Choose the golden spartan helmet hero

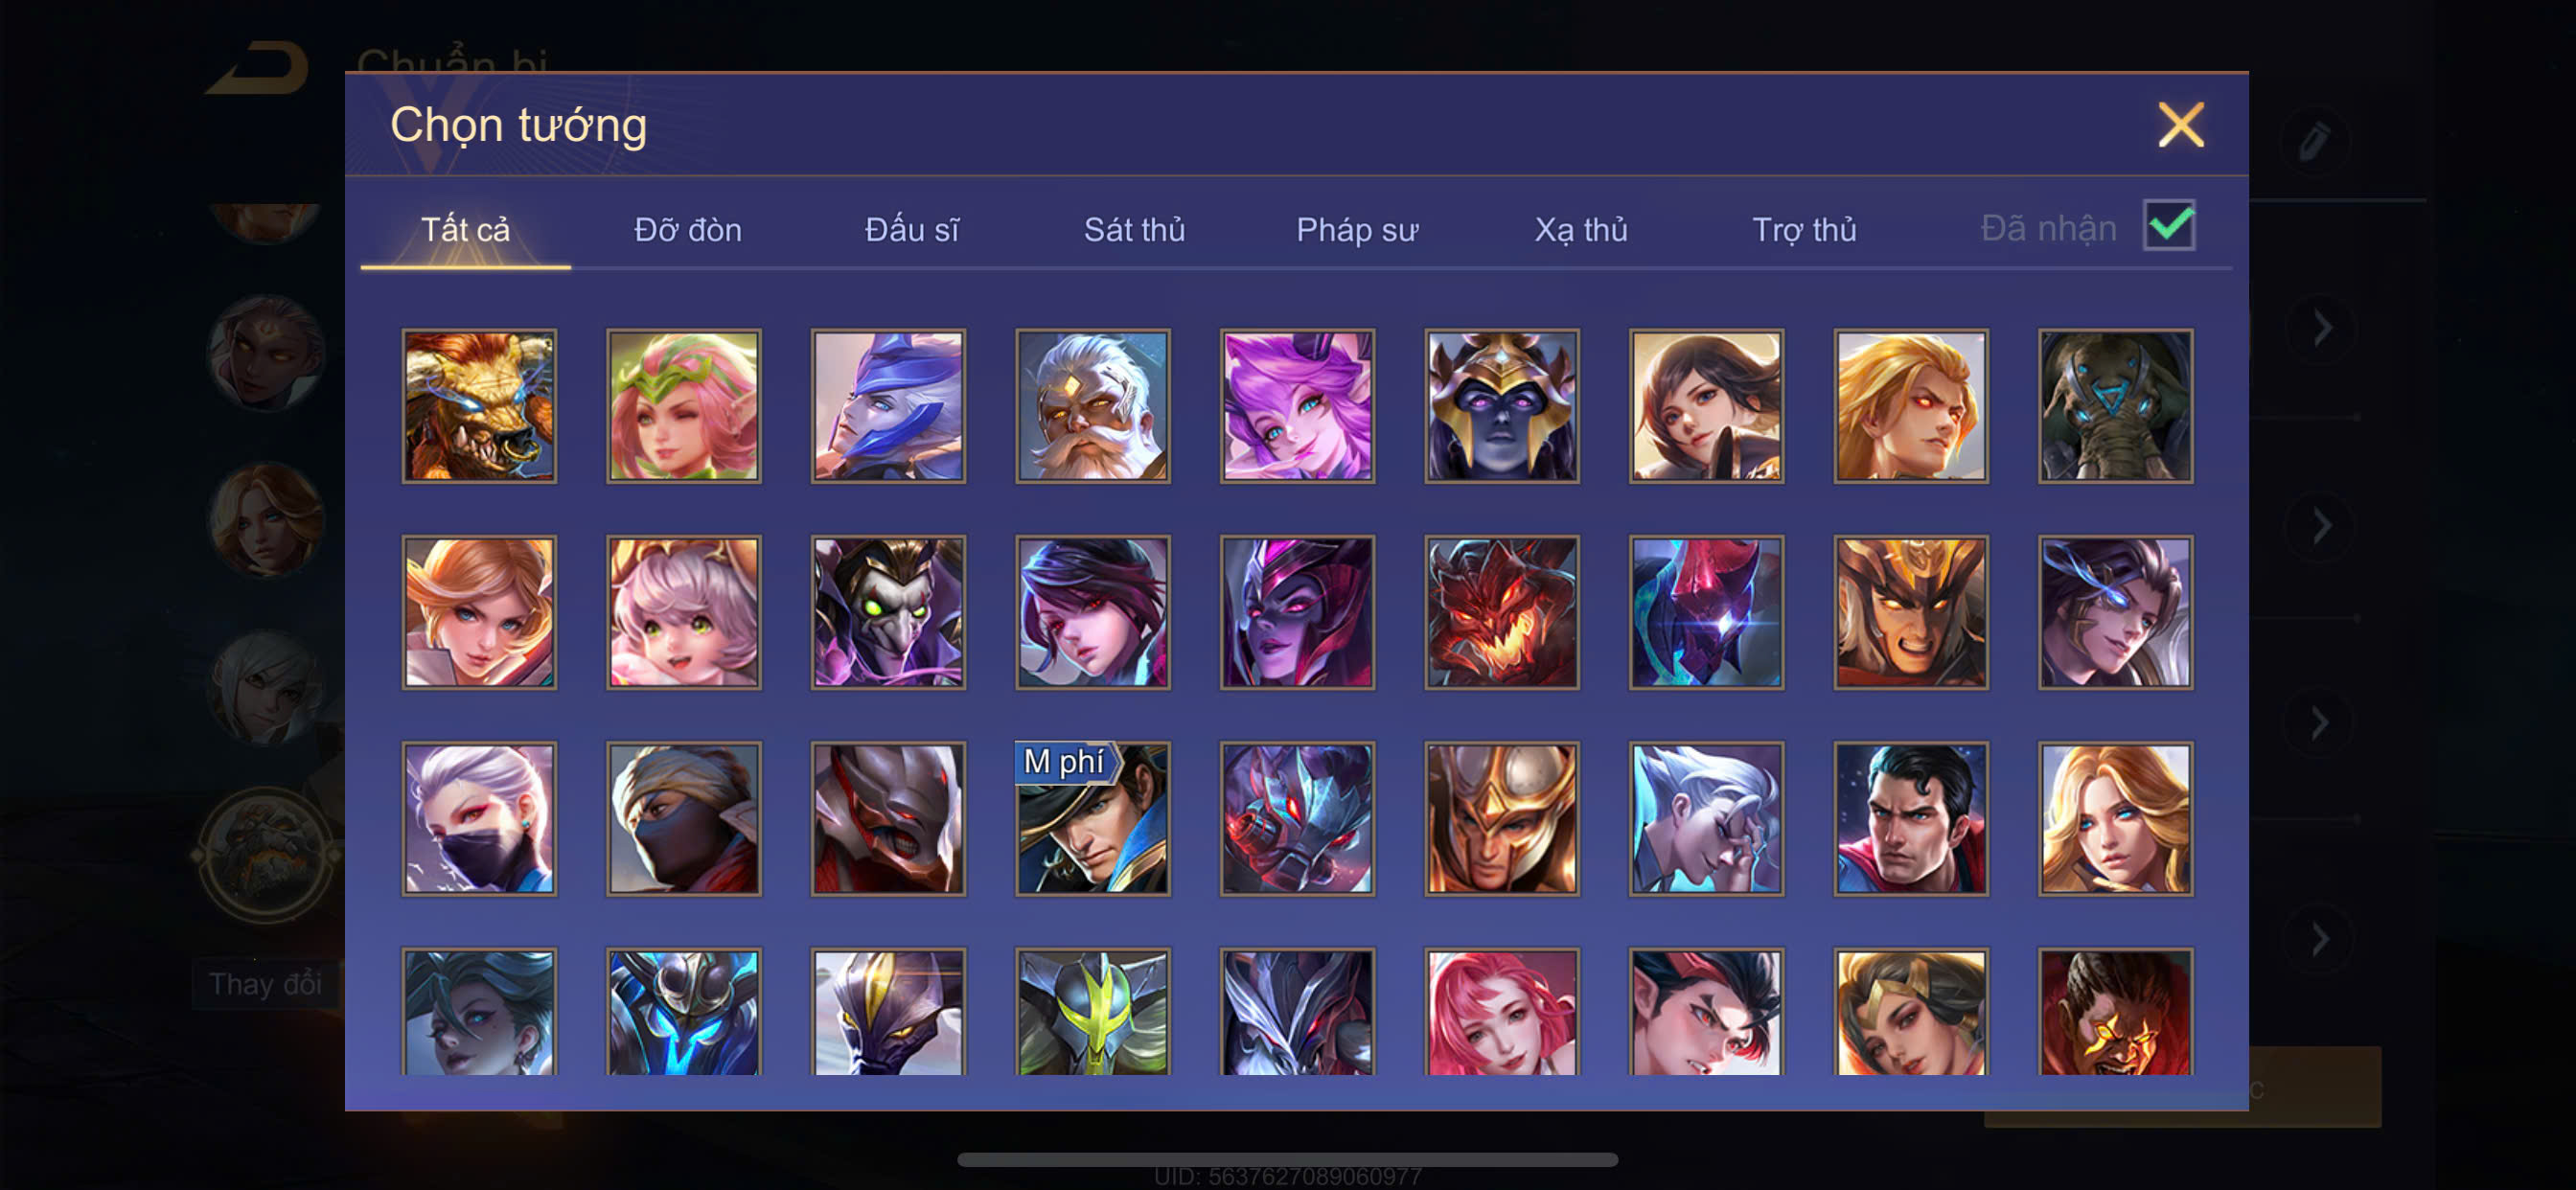point(1502,818)
